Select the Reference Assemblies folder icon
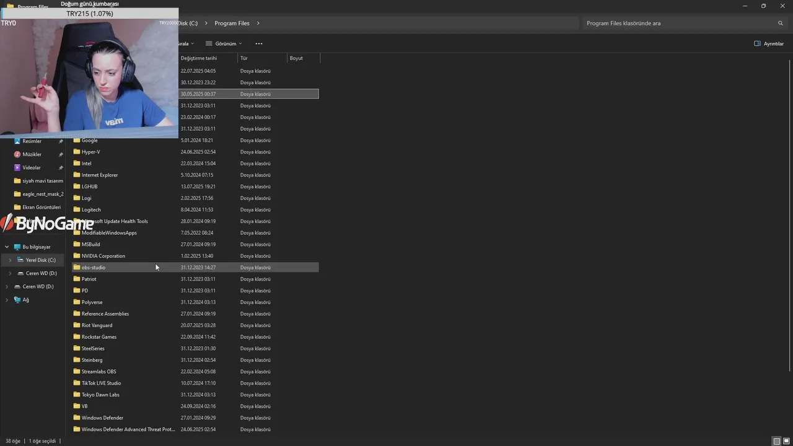This screenshot has height=446, width=793. pyautogui.click(x=77, y=313)
